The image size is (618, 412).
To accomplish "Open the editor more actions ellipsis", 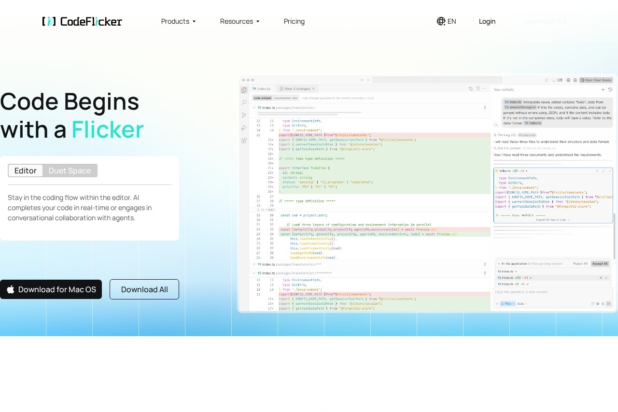I will pyautogui.click(x=484, y=89).
